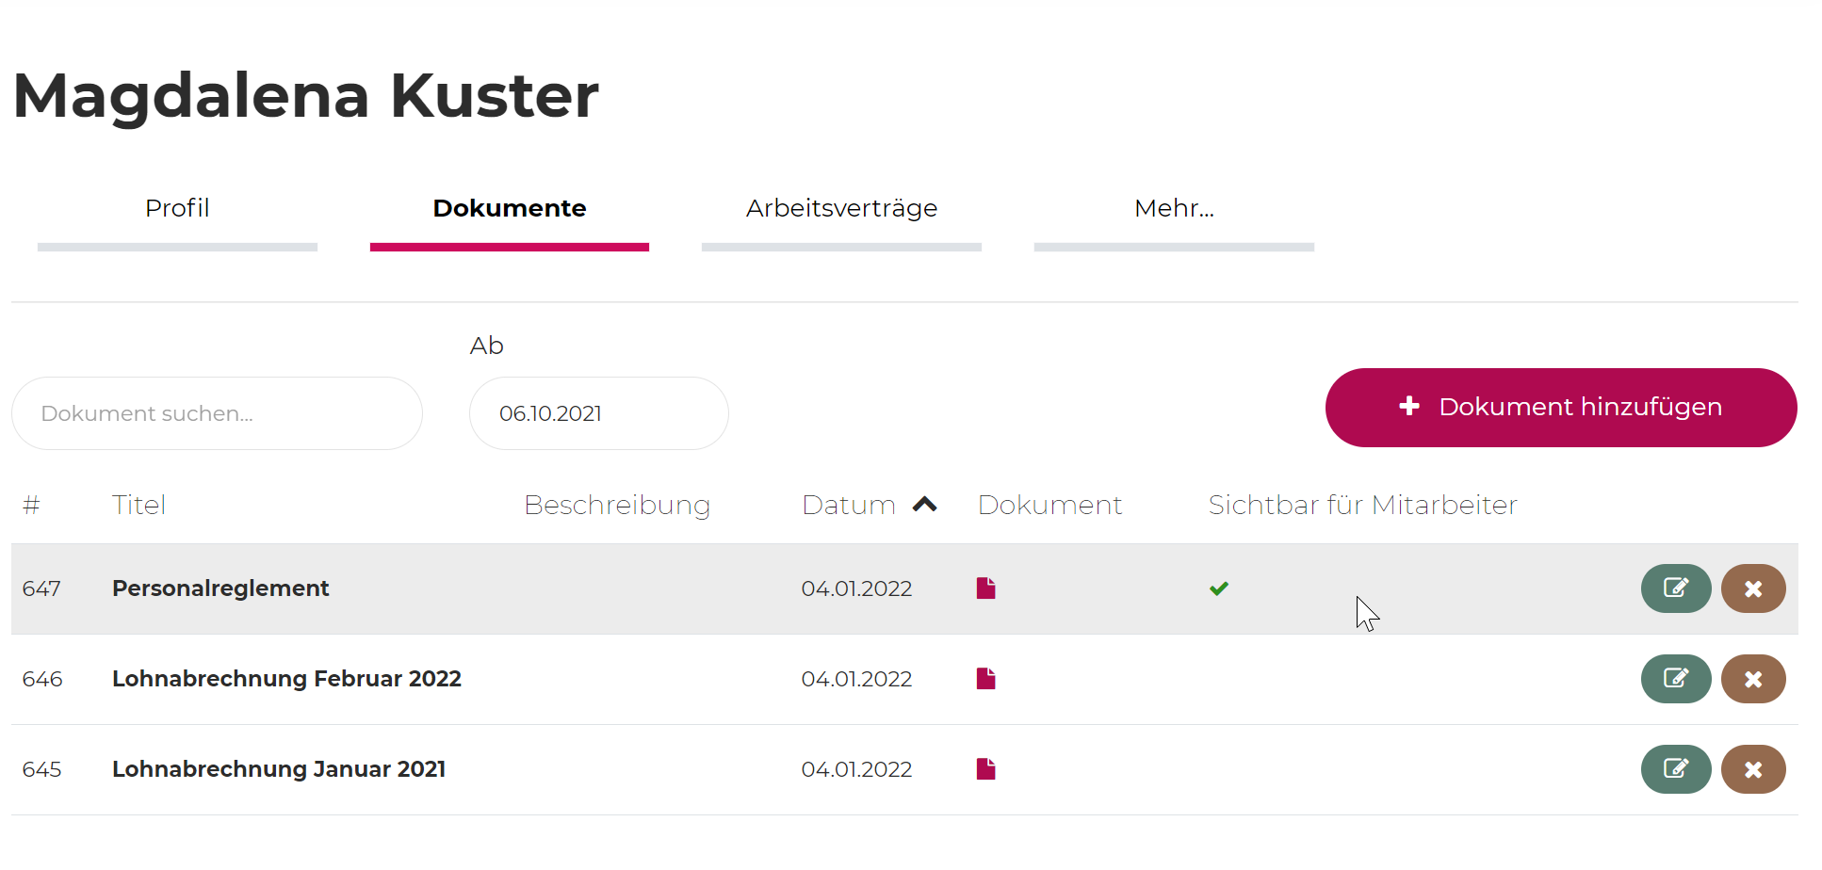1822x870 pixels.
Task: Toggle Datum sort order arrow
Action: 924,505
